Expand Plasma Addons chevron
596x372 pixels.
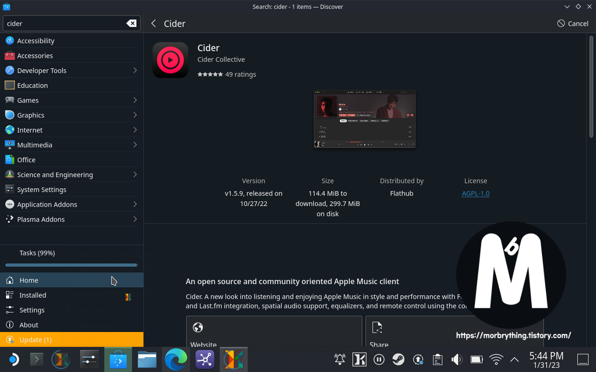point(135,219)
